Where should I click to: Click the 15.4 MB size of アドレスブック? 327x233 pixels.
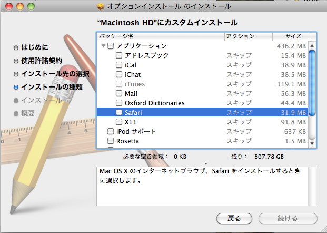tap(293, 56)
